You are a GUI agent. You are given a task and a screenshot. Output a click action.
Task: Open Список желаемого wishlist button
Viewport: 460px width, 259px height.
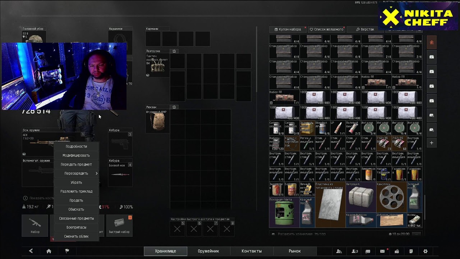point(326,29)
